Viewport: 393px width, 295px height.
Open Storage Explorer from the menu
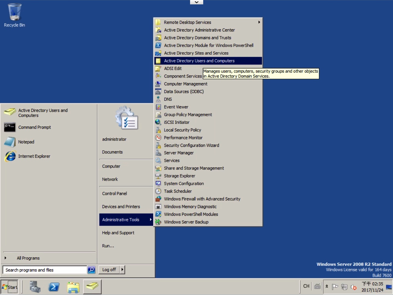click(208, 176)
